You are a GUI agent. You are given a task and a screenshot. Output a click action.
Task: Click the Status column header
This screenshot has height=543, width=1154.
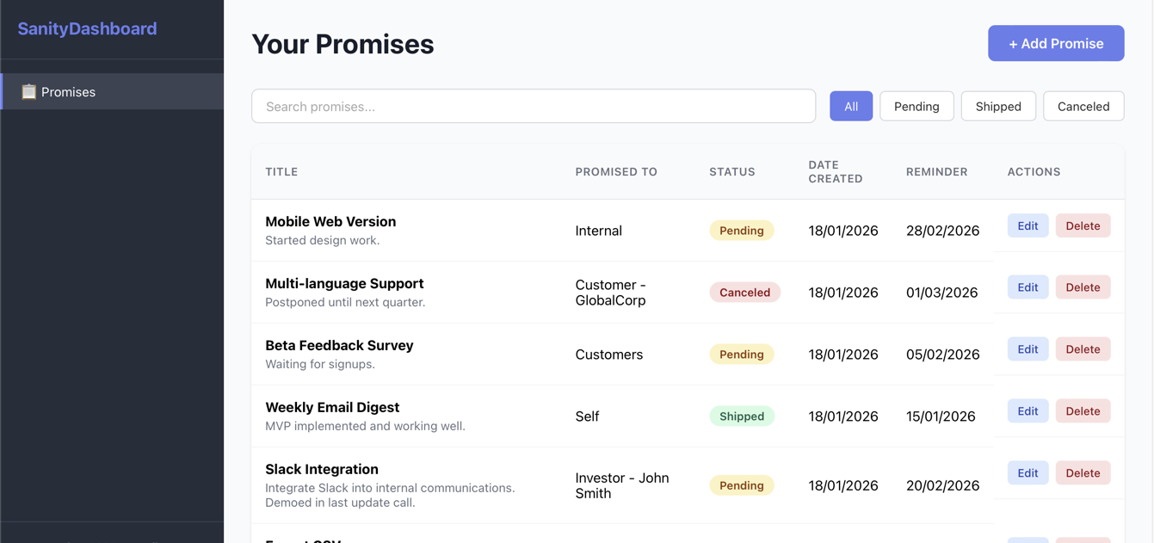(732, 171)
